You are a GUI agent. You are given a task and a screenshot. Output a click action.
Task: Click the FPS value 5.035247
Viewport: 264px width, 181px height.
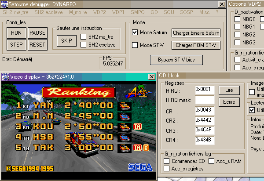coord(113,64)
